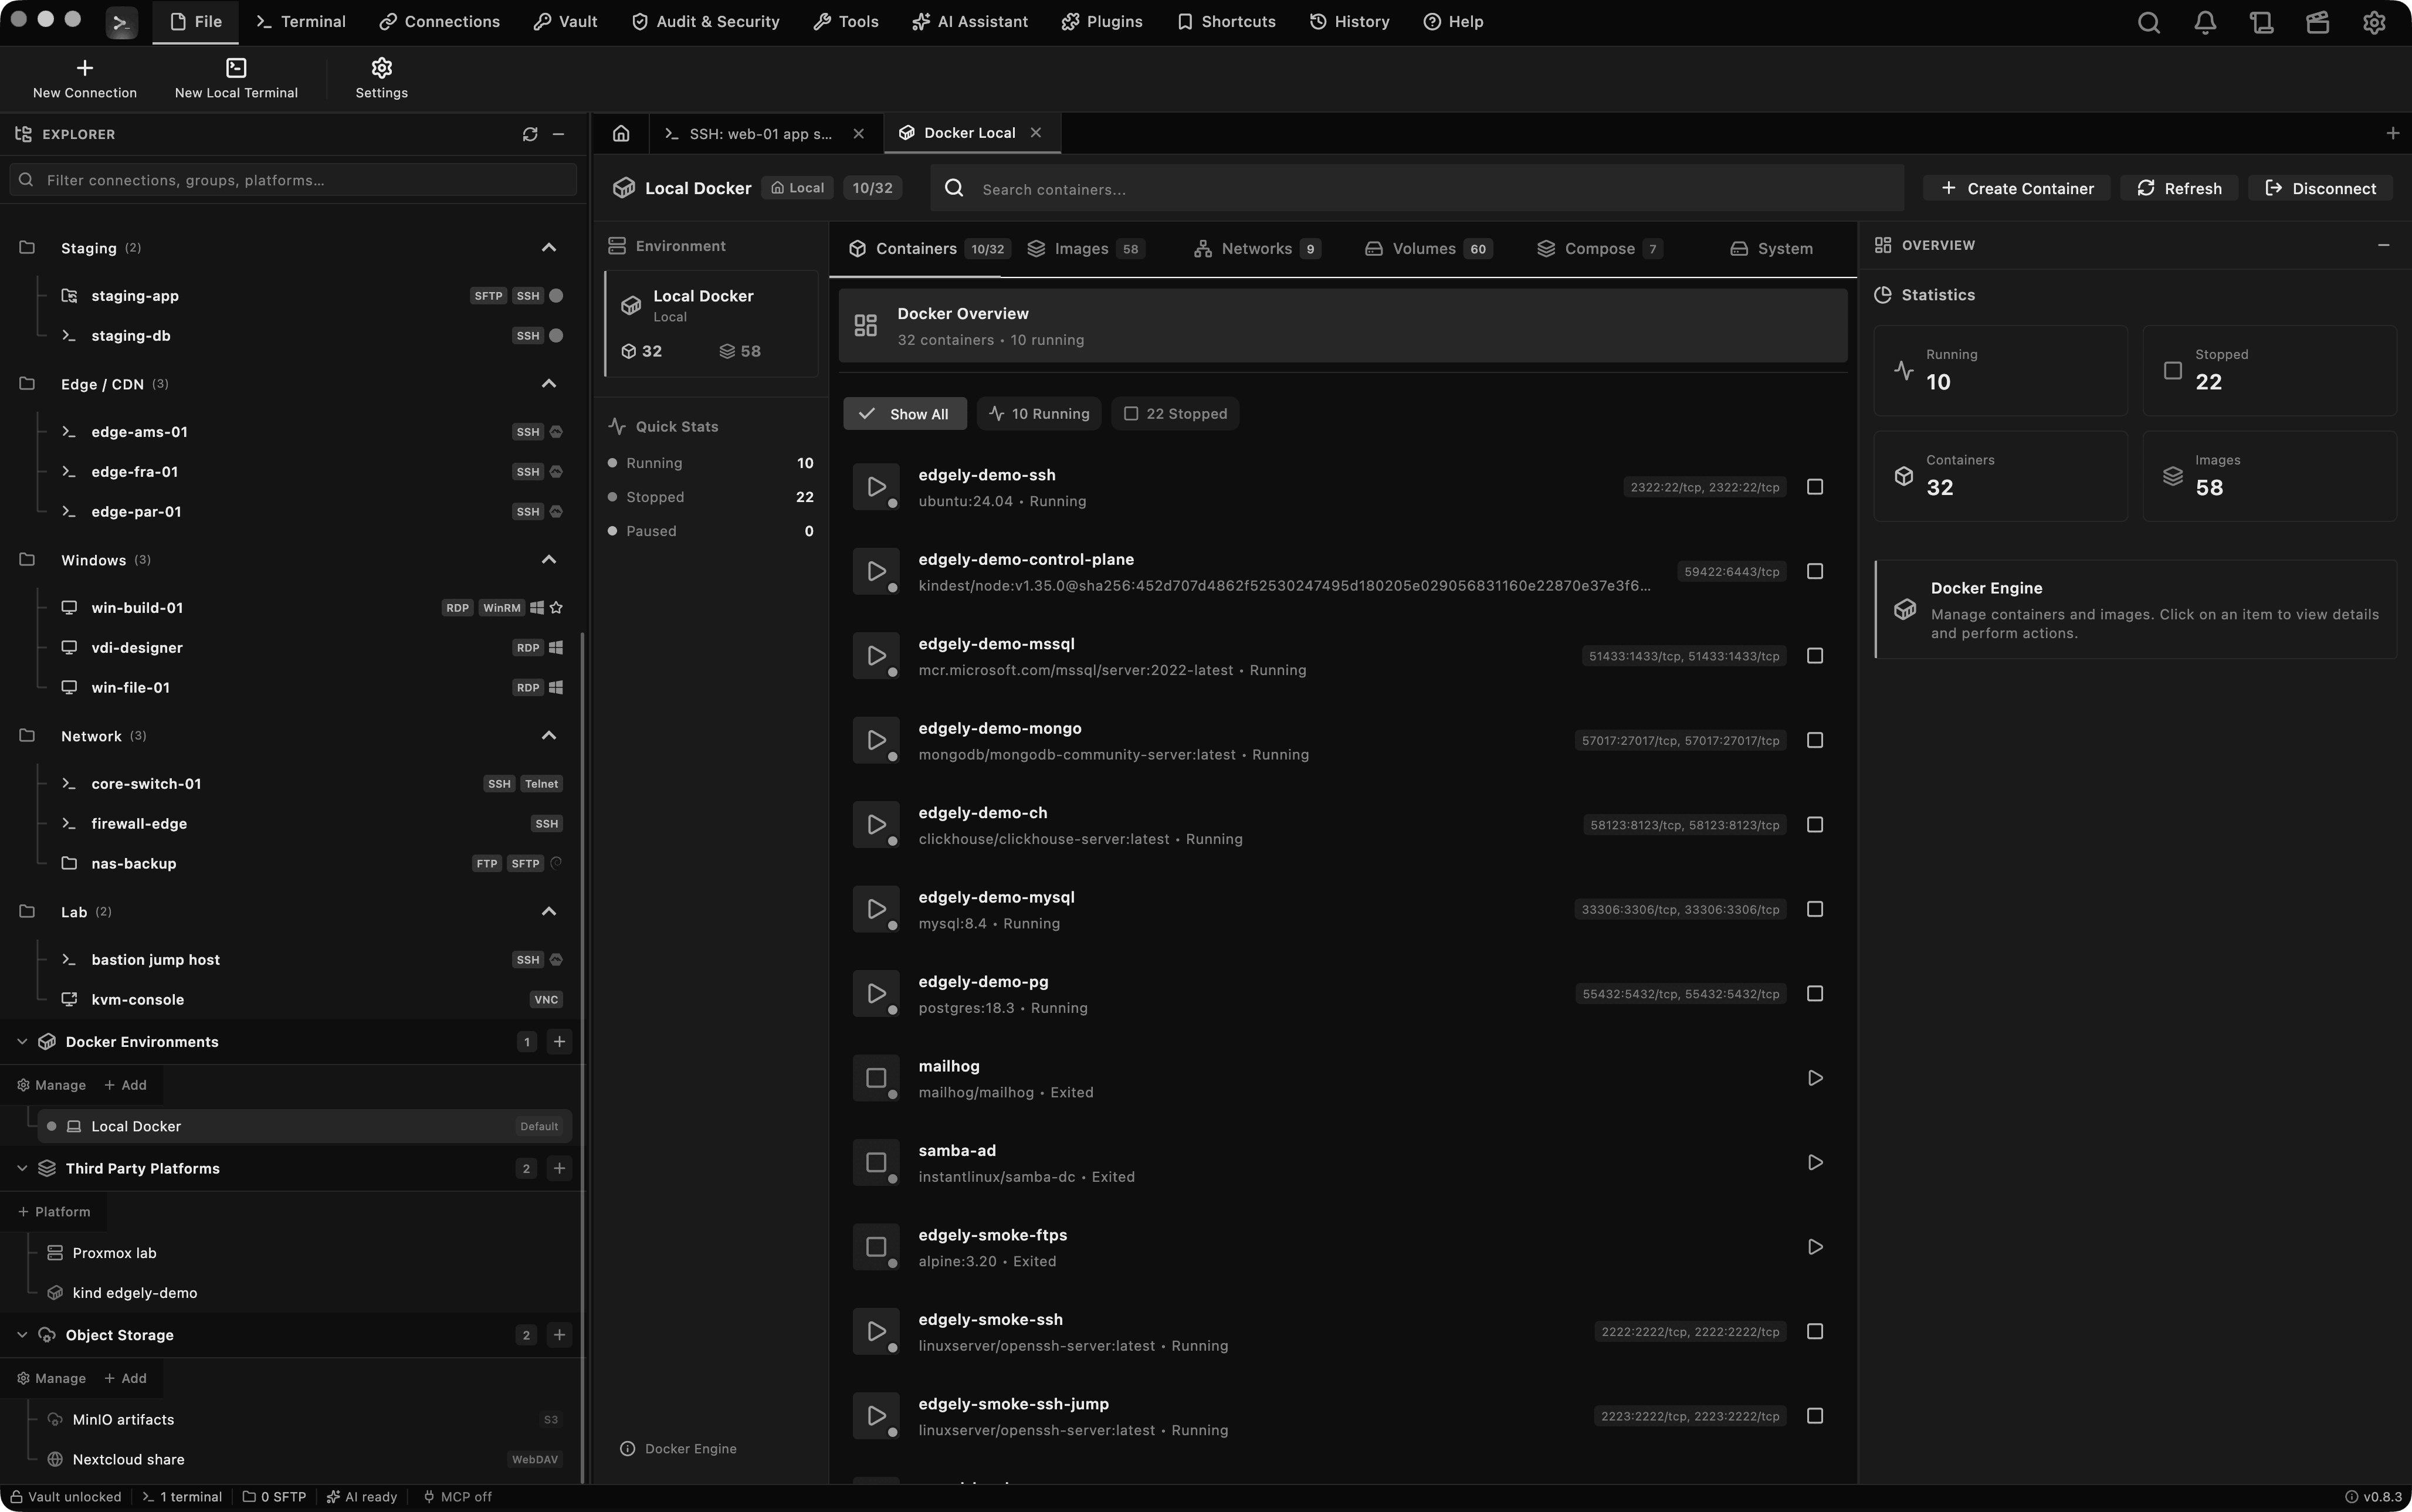
Task: Stop the edgely-demo-mssql container
Action: tap(1815, 656)
